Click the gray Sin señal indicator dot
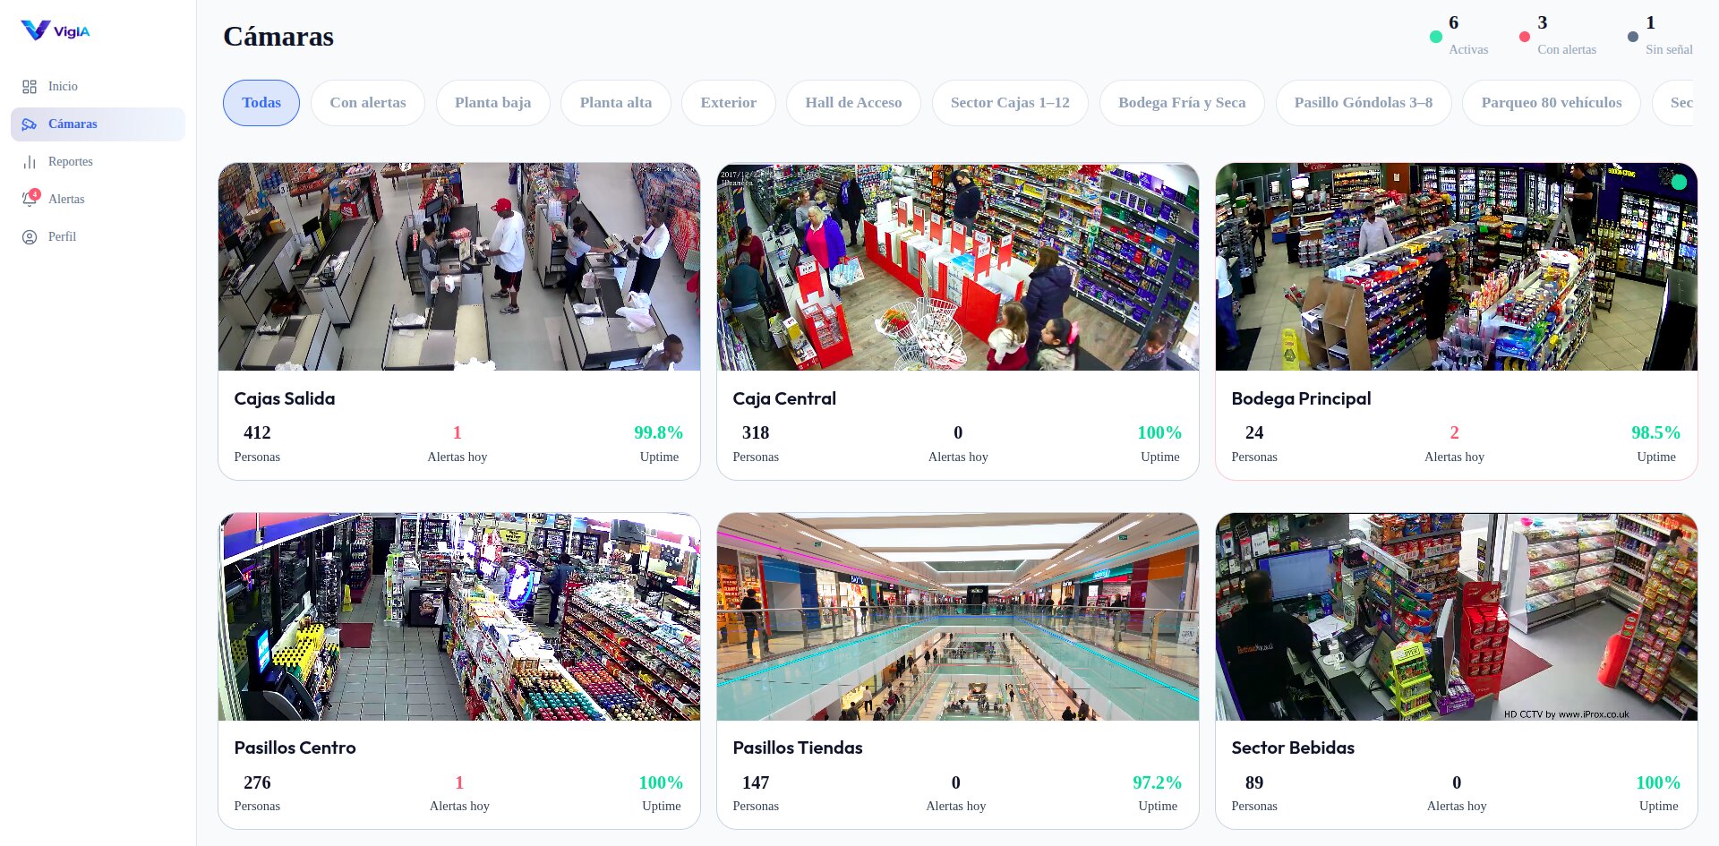 click(1633, 37)
